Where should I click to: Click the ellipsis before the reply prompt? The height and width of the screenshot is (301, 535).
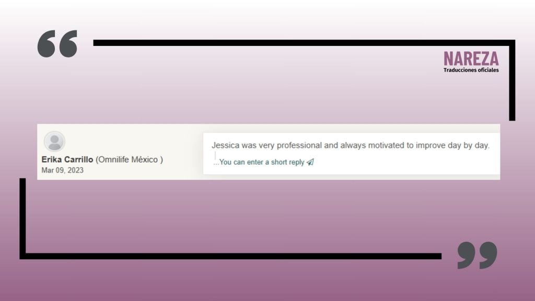point(216,163)
